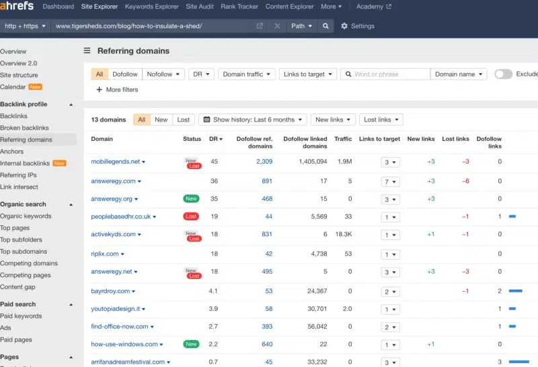Click the New badge on how-use-windows.com
This screenshot has width=538, height=367.
click(191, 344)
